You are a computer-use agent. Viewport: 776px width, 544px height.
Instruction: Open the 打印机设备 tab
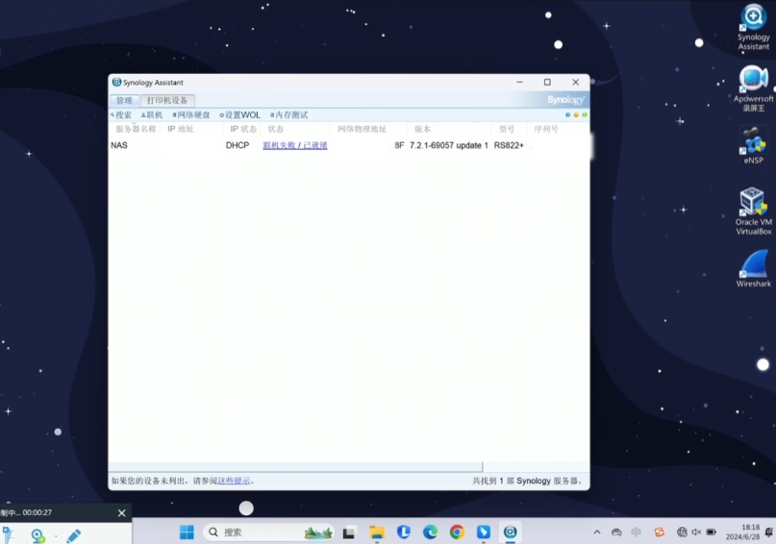(x=167, y=100)
